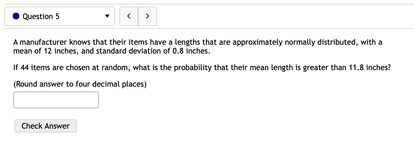Click the empty response field above Check Answer

(56, 100)
